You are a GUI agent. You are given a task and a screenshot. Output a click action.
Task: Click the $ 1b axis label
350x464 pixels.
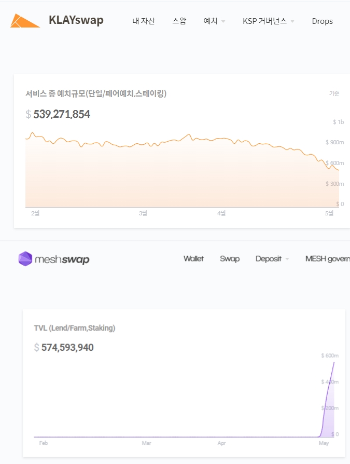[x=339, y=122]
